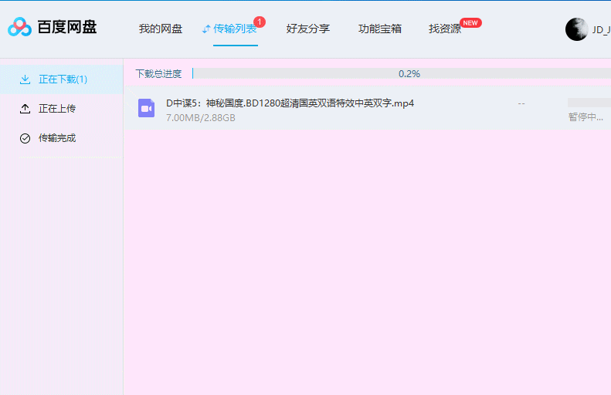Click the transfer arrows icon beside 传输列表
Screen dimensions: 611x395
206,29
